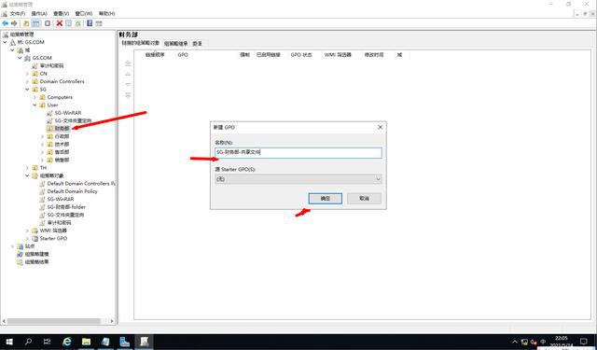Open the 窗口(W) menu
The image size is (597, 350).
[84, 14]
